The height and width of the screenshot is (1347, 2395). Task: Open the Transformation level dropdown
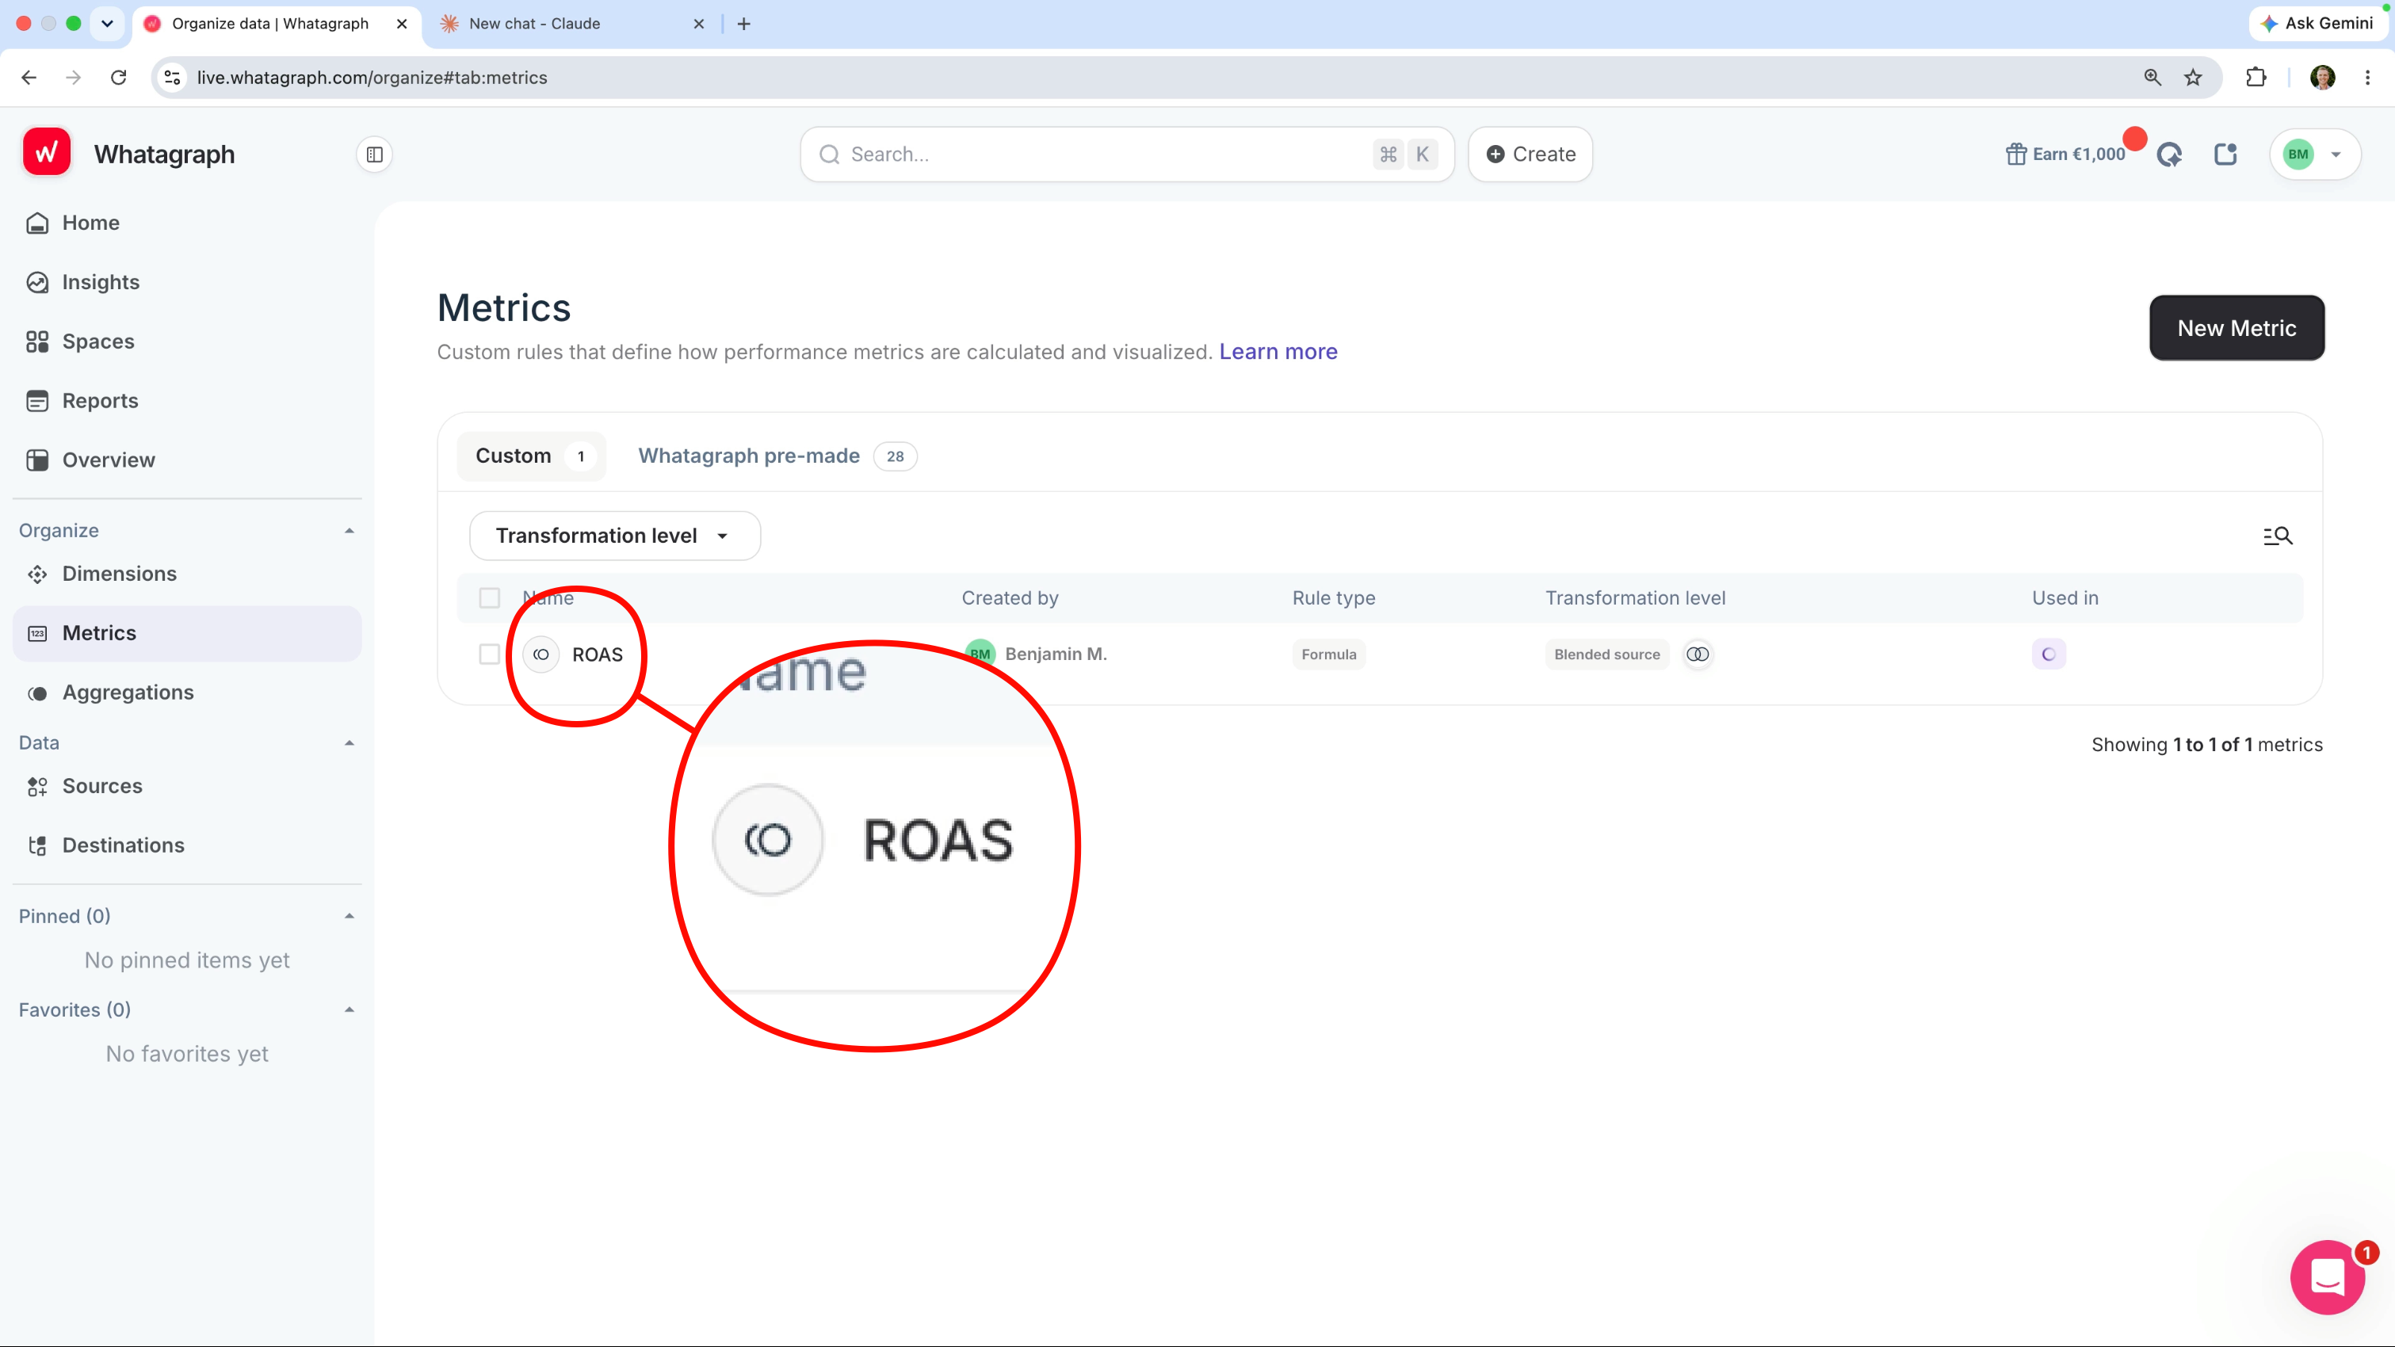[x=614, y=536]
